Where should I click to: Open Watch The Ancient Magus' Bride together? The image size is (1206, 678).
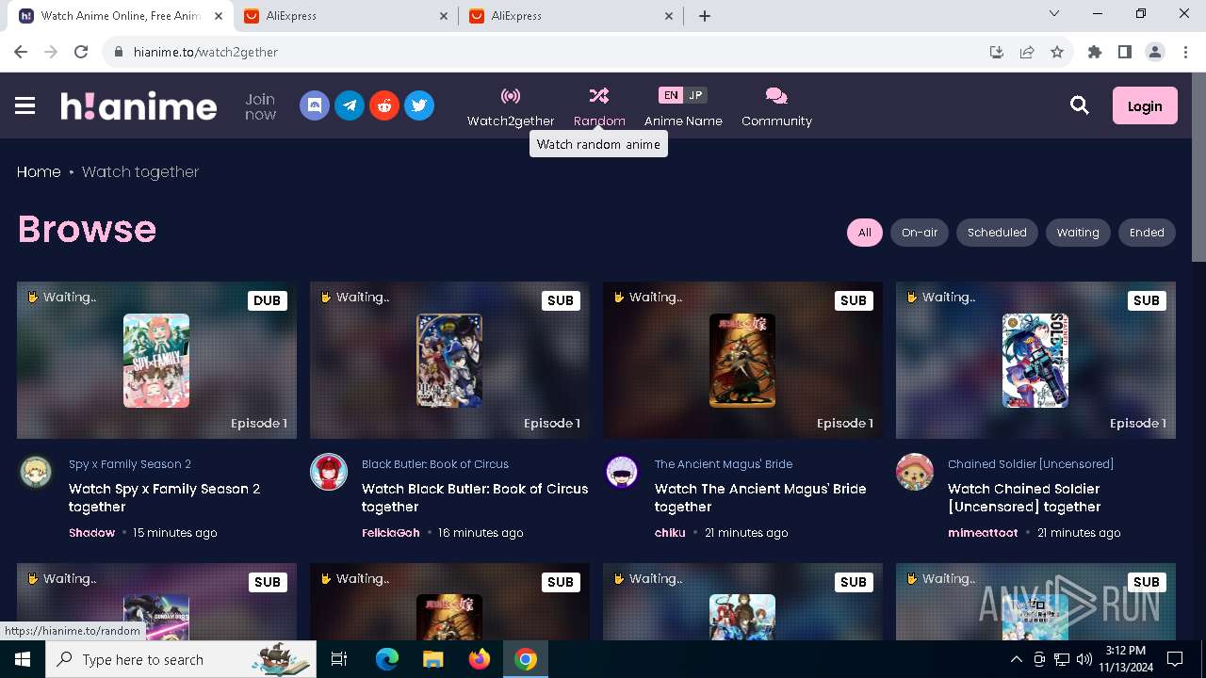click(x=760, y=497)
